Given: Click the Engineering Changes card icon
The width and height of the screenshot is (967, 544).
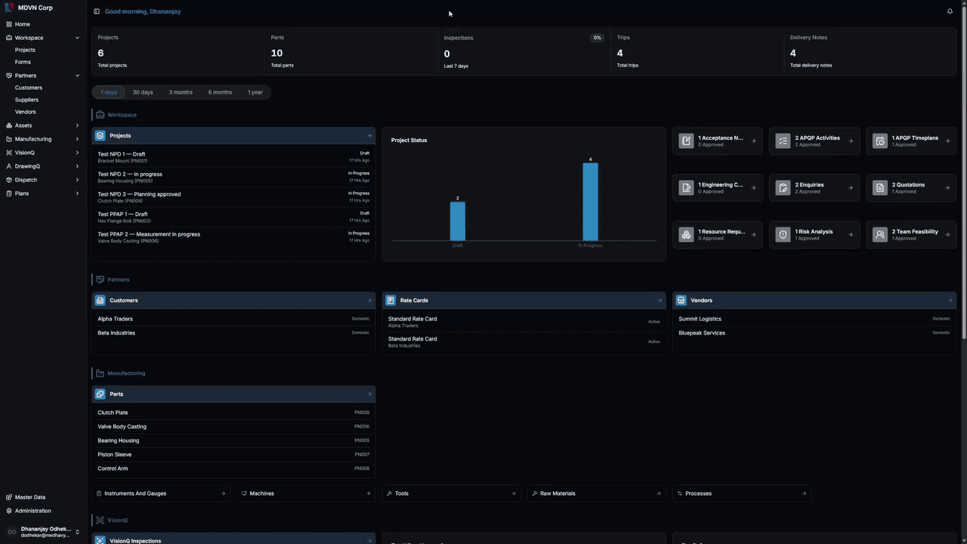Looking at the screenshot, I should click(686, 188).
